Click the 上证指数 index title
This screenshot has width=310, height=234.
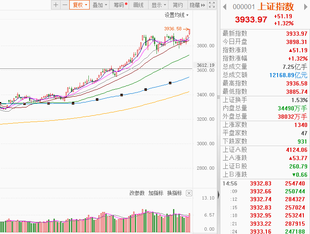click(x=276, y=7)
